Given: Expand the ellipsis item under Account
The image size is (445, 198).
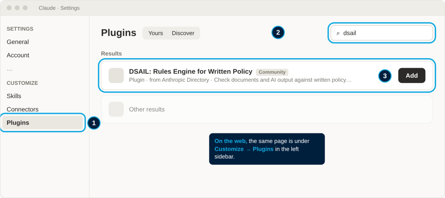Looking at the screenshot, I should (x=10, y=69).
